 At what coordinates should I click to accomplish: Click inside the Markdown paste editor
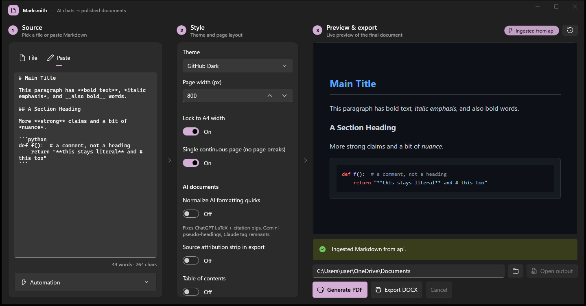[x=85, y=165]
